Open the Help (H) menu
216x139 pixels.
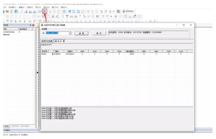coord(64,7)
